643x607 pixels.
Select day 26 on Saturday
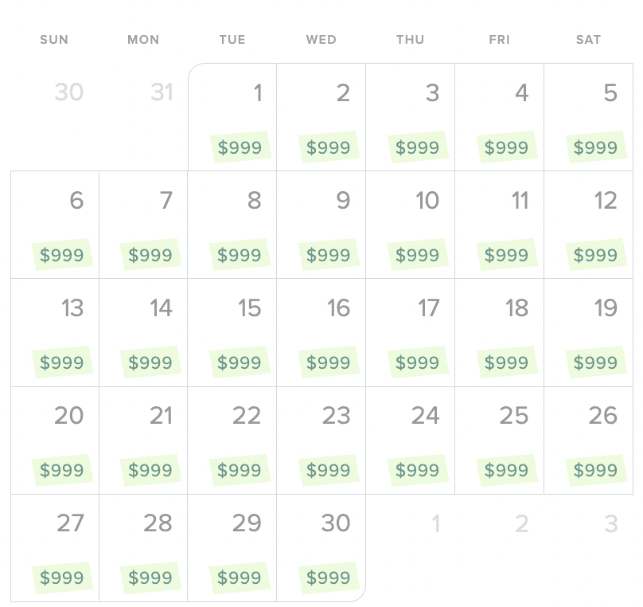pyautogui.click(x=588, y=441)
